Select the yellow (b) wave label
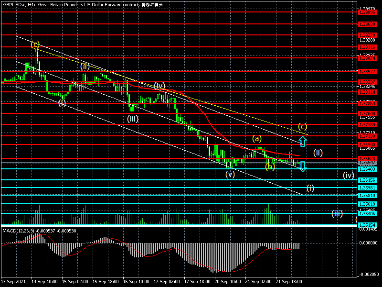The height and width of the screenshot is (287, 382). 270,166
